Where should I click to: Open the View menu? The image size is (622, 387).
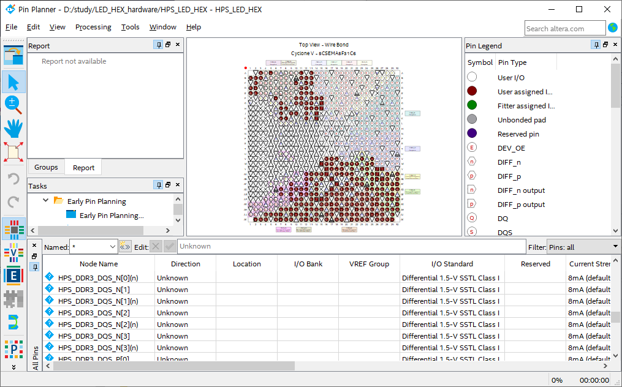pyautogui.click(x=57, y=27)
